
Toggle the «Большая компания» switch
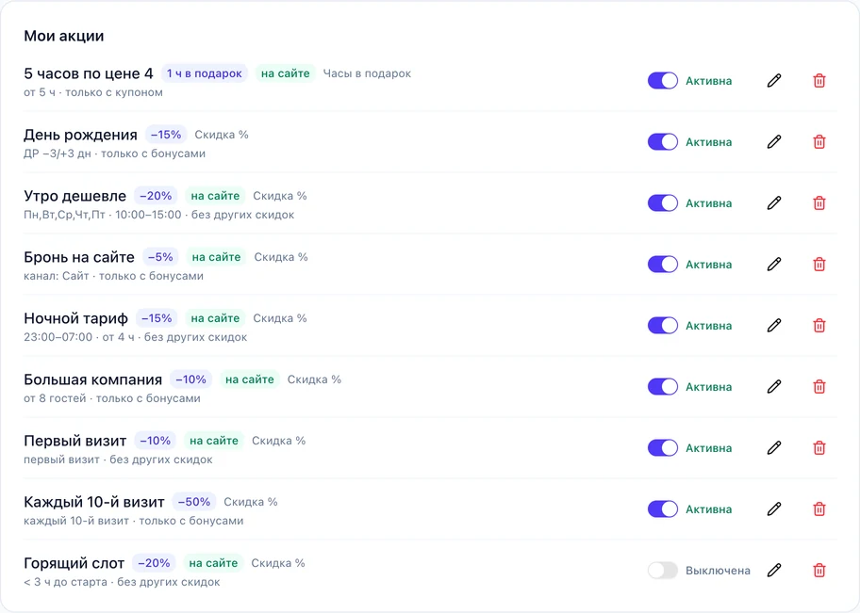(x=663, y=387)
